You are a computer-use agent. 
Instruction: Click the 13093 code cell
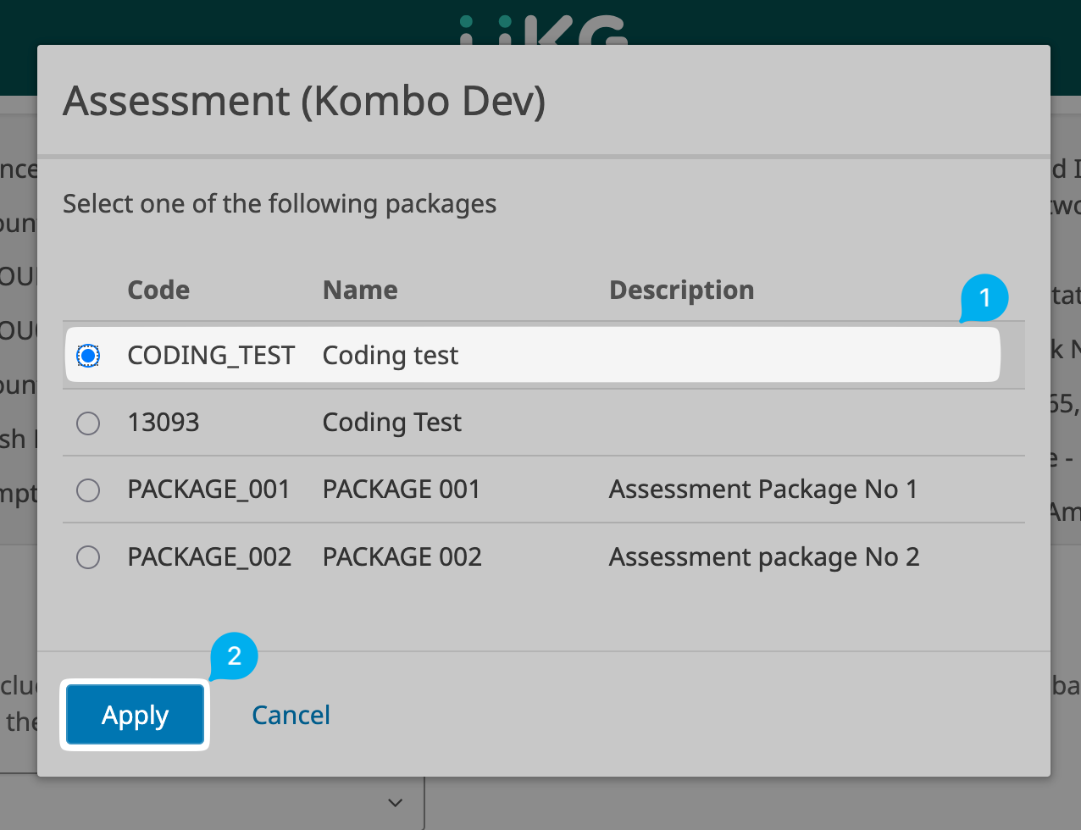point(164,423)
